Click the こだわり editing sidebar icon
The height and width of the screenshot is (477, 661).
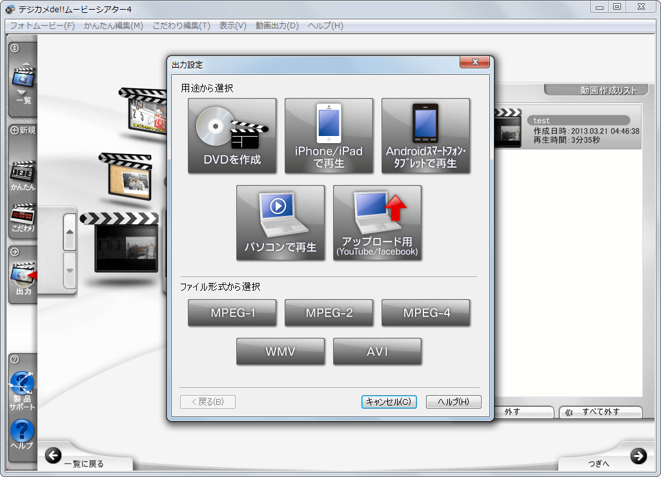point(23,218)
